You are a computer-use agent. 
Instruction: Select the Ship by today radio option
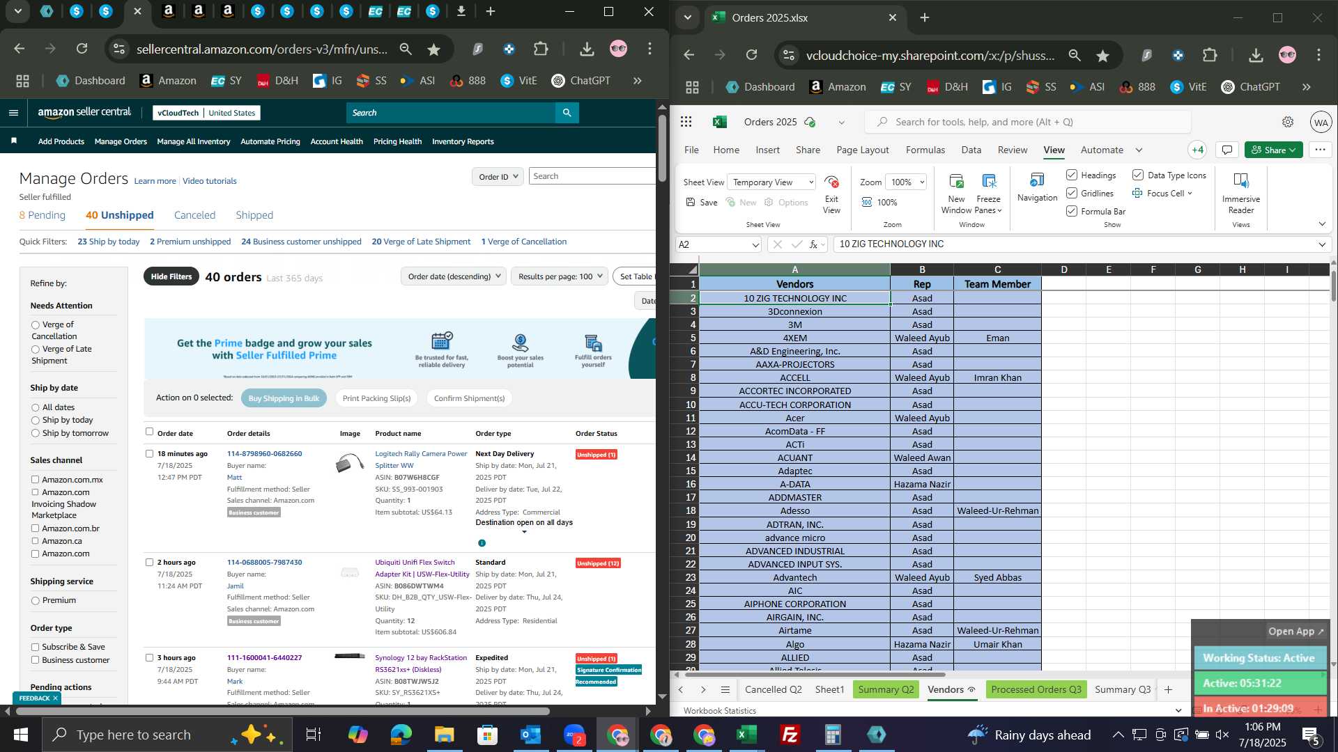[x=35, y=421]
